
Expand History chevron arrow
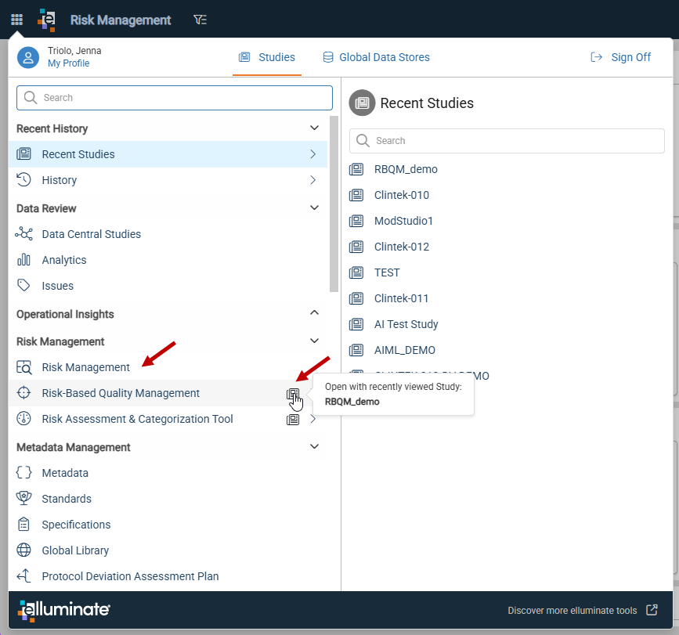click(313, 180)
